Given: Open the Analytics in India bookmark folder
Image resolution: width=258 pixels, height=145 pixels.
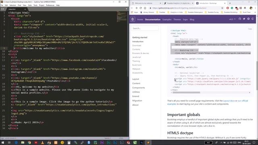Looking at the screenshot, I should point(175,12).
